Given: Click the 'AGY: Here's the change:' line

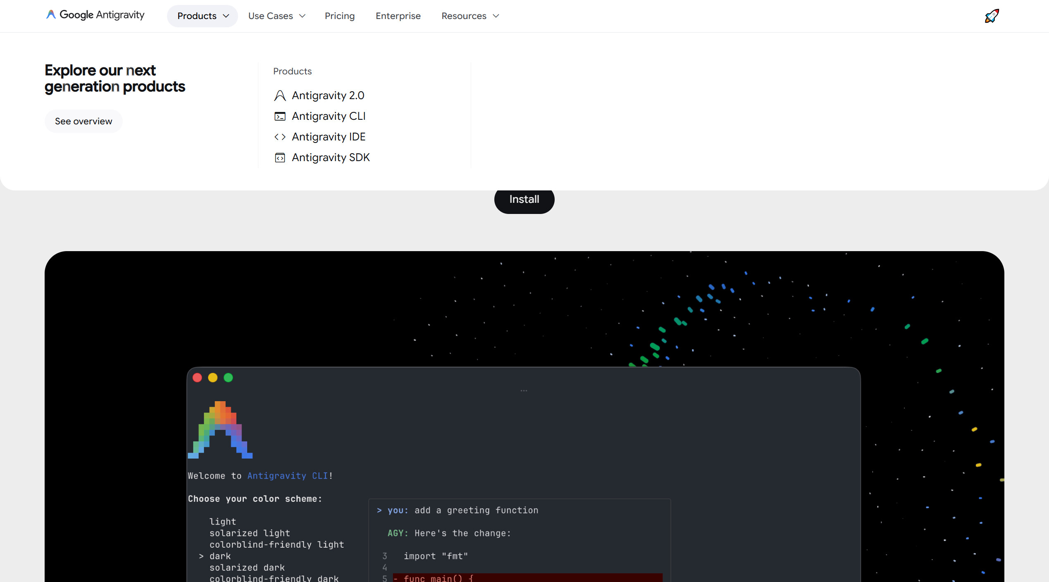Looking at the screenshot, I should click(449, 534).
